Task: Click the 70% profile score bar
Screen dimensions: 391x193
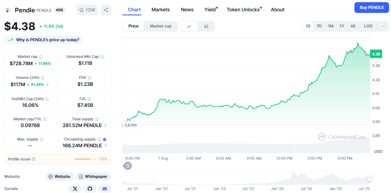Action: [x=85, y=159]
